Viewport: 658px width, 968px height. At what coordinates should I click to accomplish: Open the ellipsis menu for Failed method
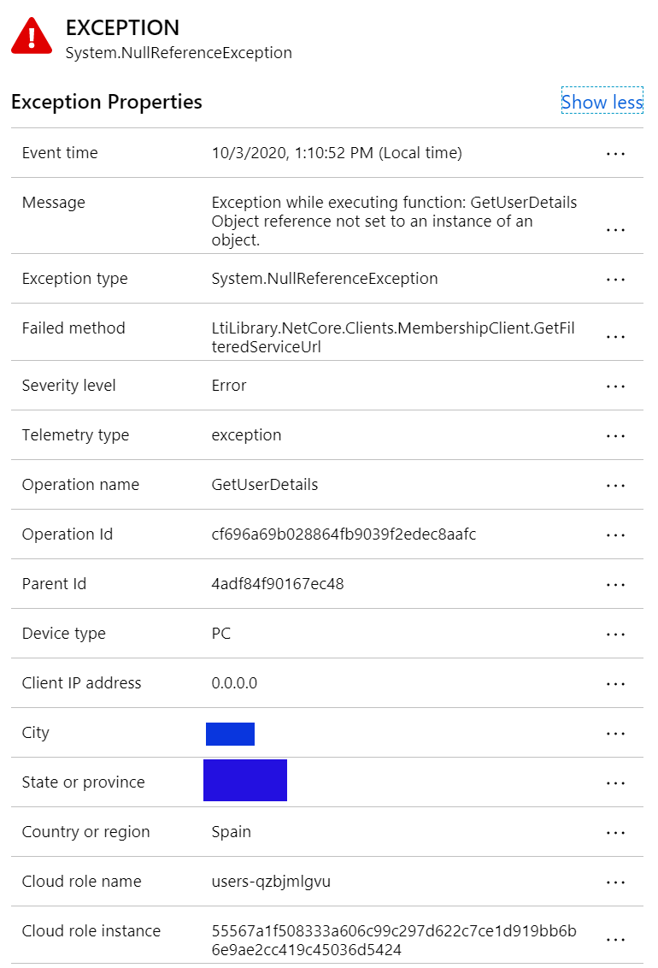(615, 336)
